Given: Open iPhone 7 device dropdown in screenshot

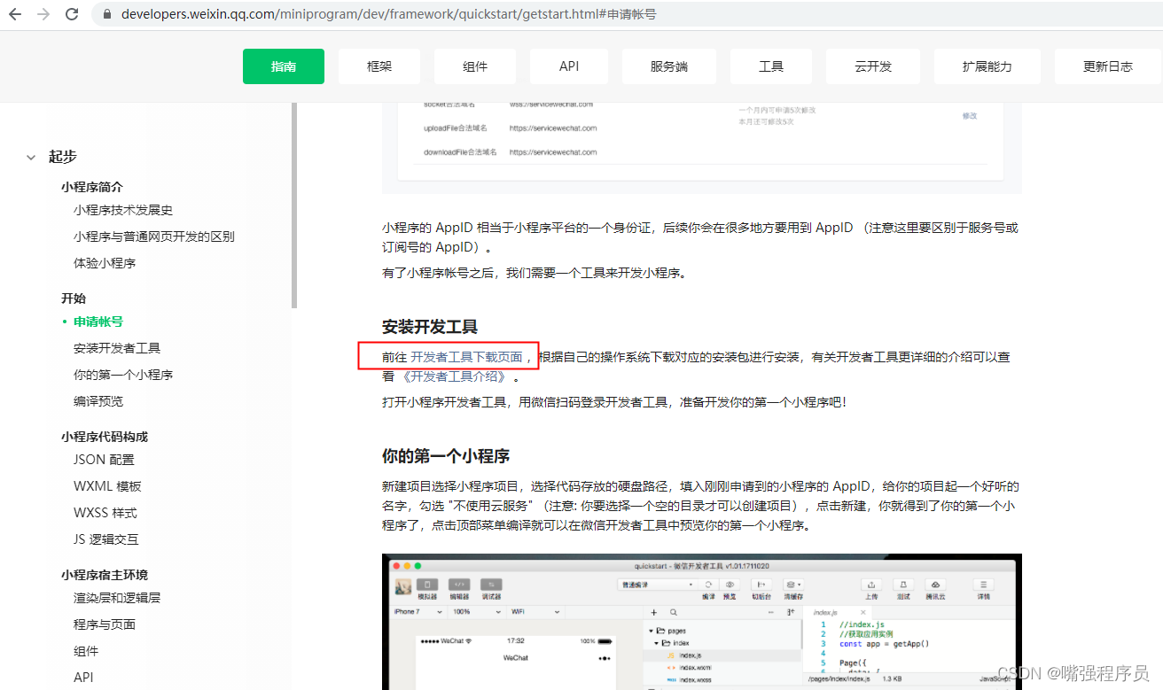Looking at the screenshot, I should click(418, 612).
